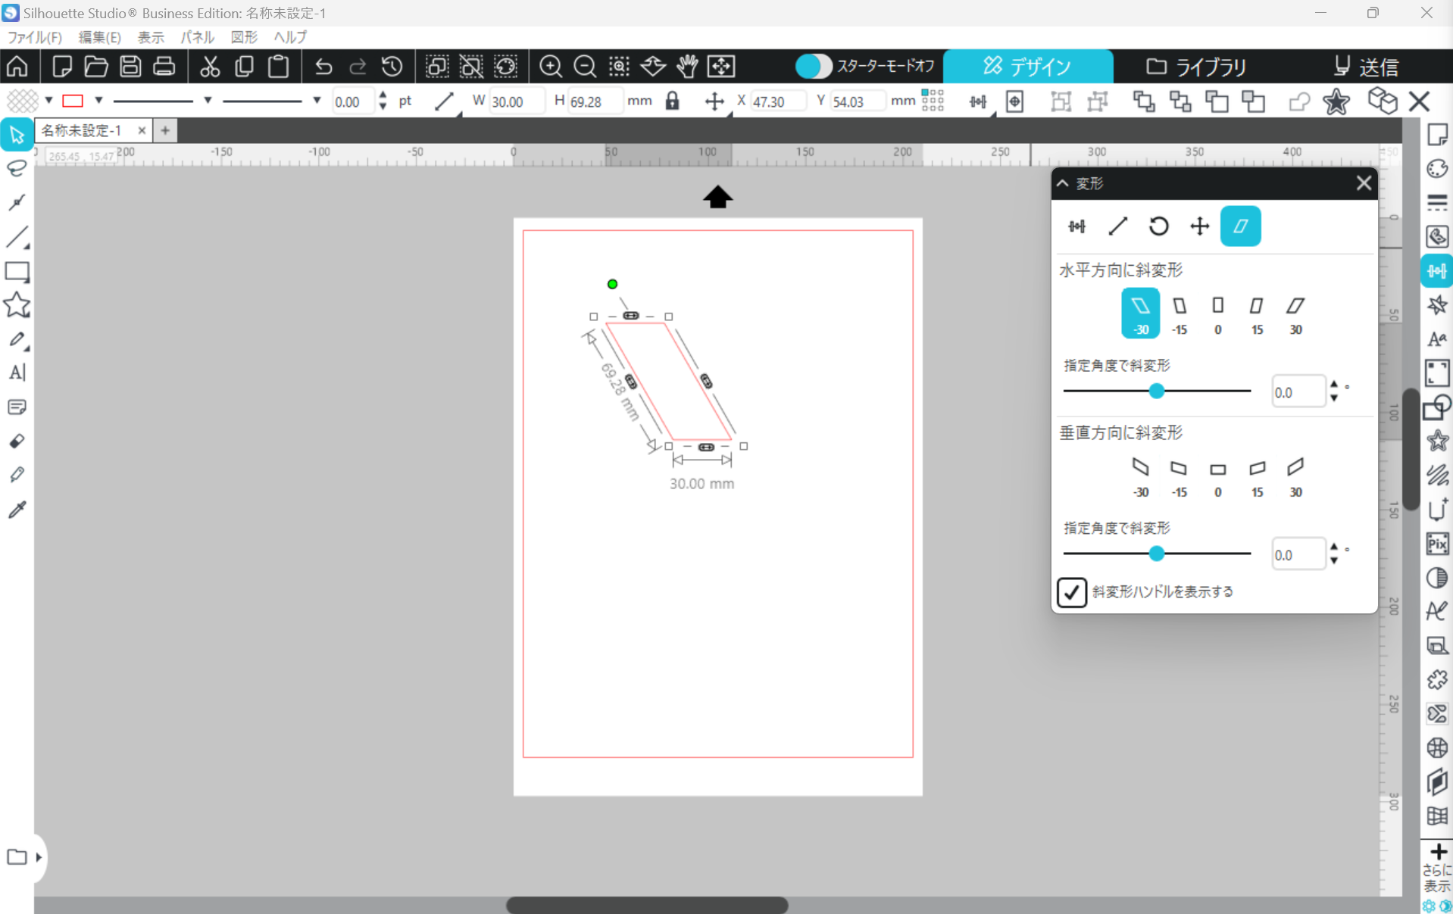
Task: Select the Text tool
Action: 17,373
